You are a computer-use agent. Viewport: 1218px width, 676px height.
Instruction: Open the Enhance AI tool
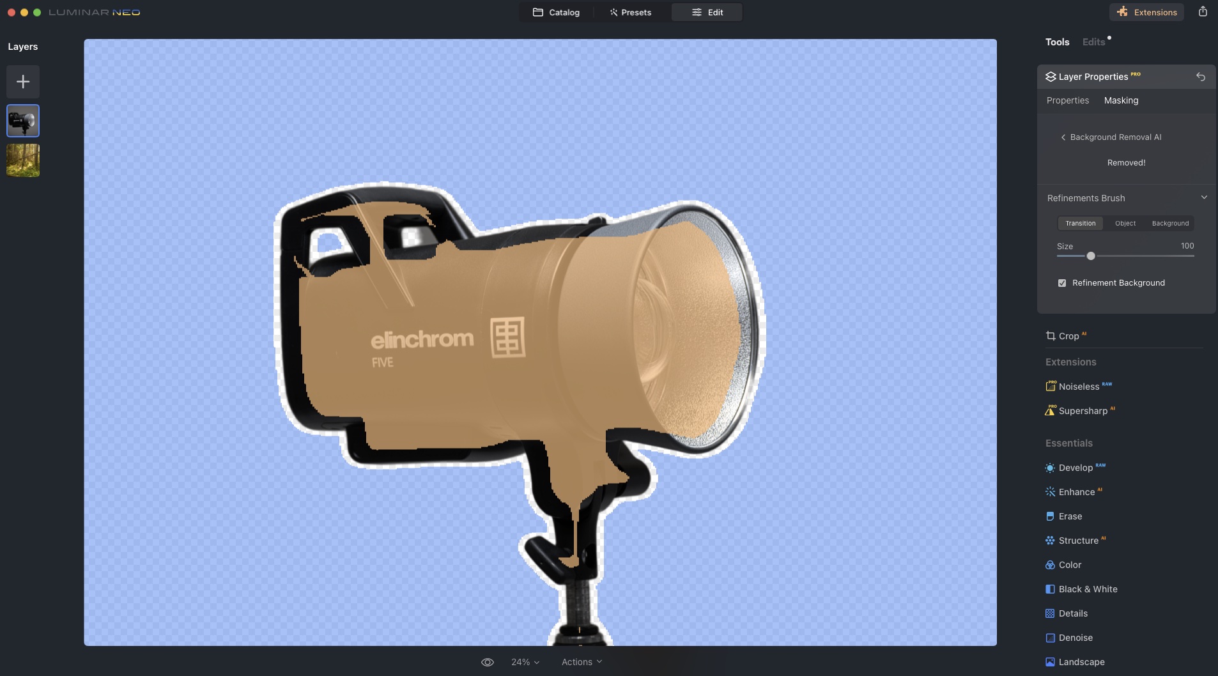click(x=1074, y=492)
